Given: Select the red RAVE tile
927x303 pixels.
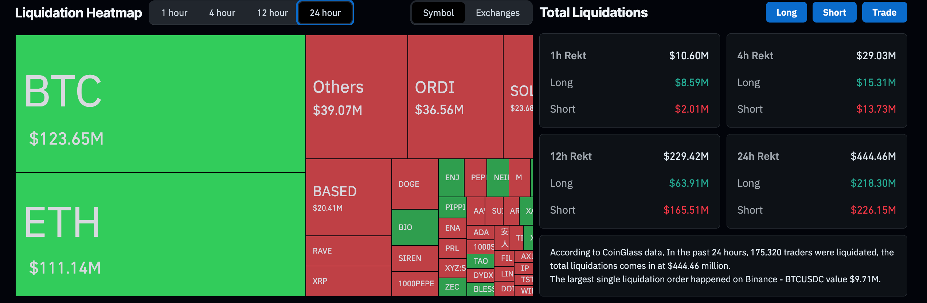Looking at the screenshot, I should pyautogui.click(x=348, y=251).
